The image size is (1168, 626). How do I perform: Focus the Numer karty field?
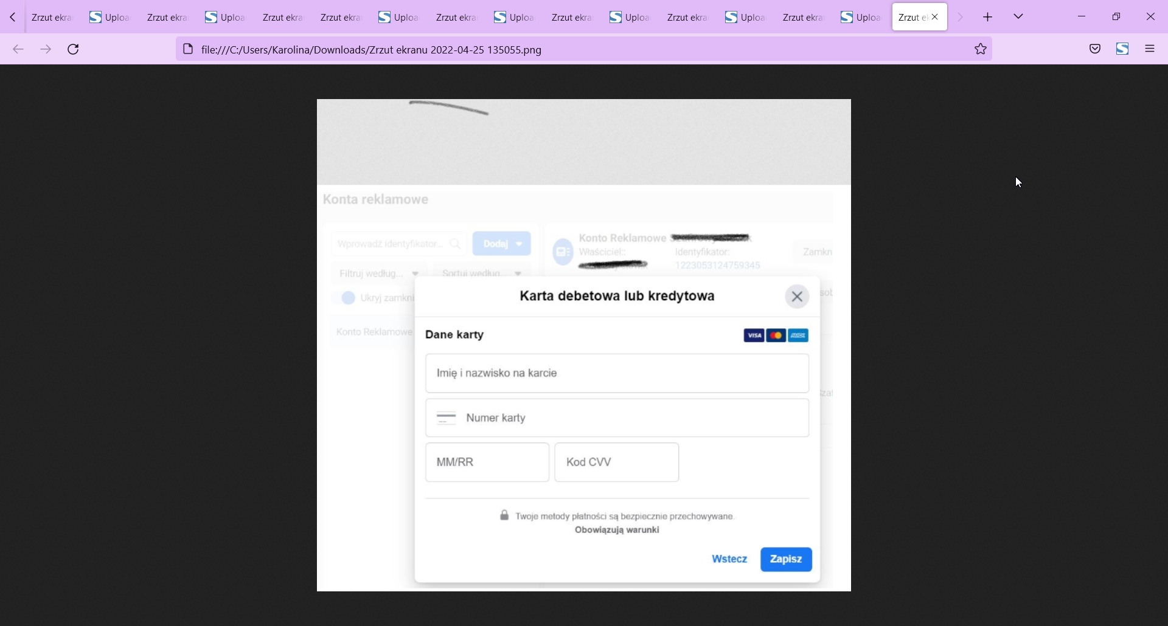pyautogui.click(x=617, y=418)
